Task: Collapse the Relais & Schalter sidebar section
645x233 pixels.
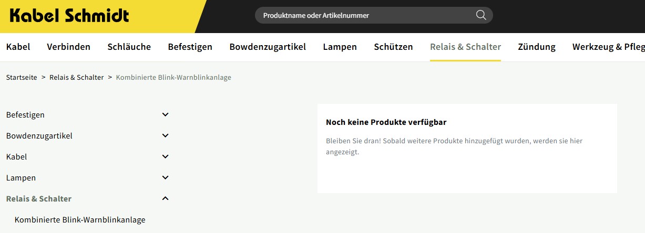Action: pos(165,198)
